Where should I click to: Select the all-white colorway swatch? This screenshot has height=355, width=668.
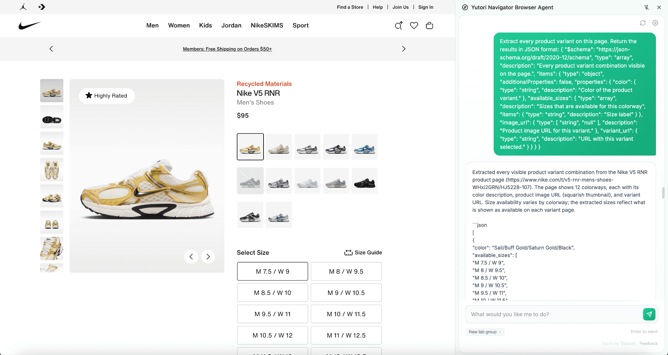(308, 181)
